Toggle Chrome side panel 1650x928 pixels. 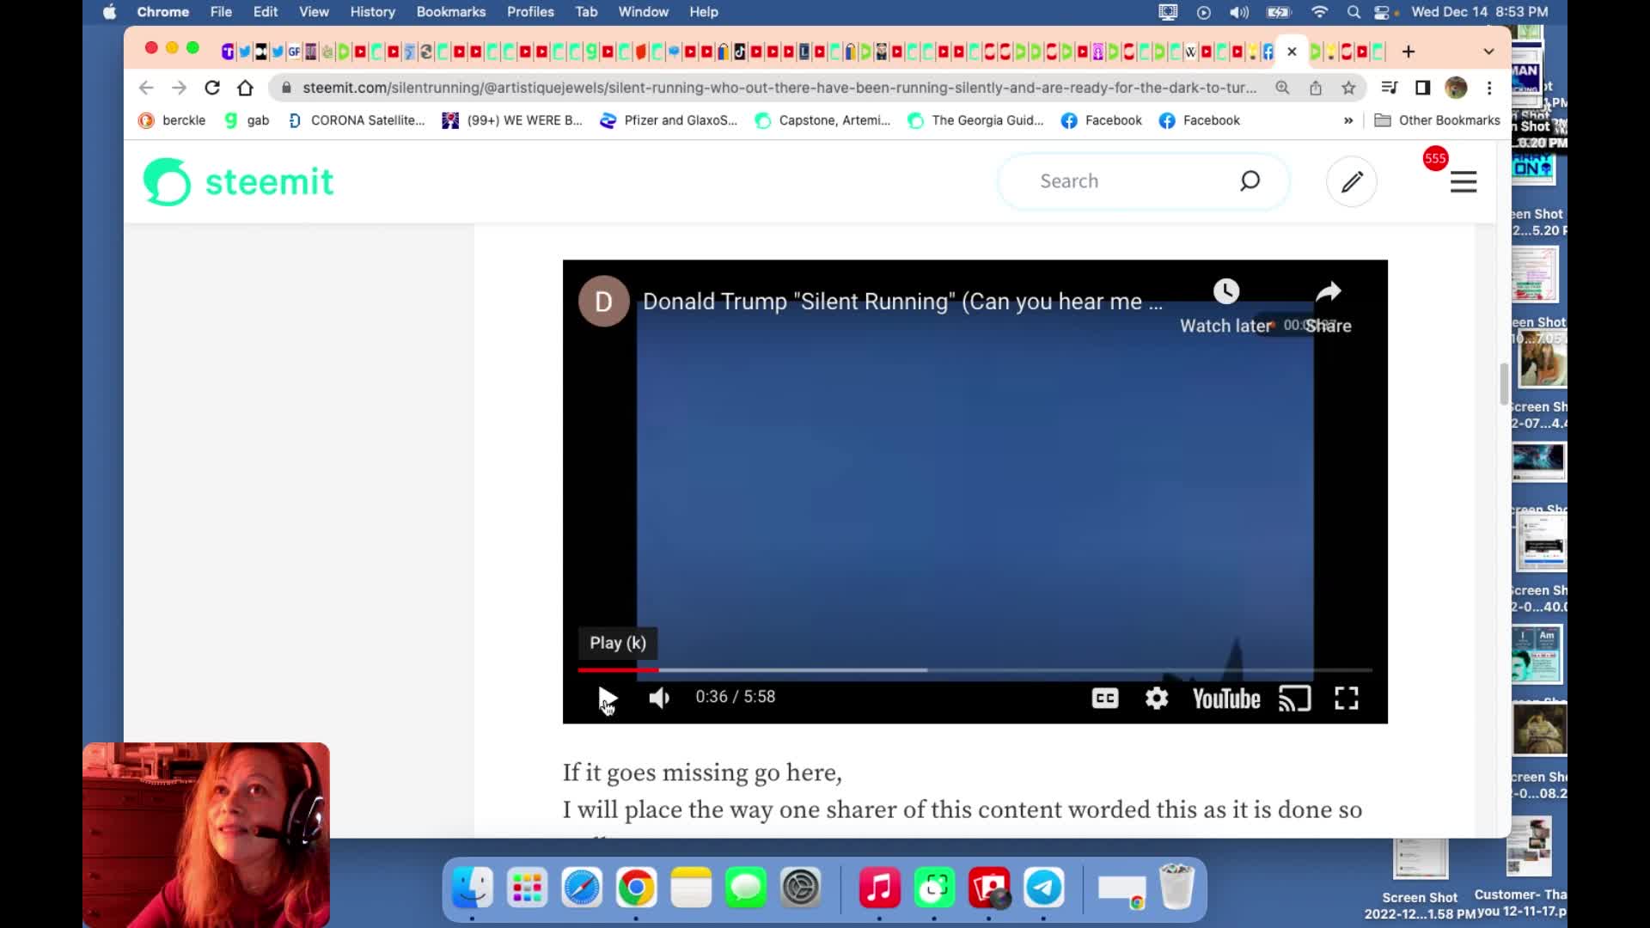1422,88
